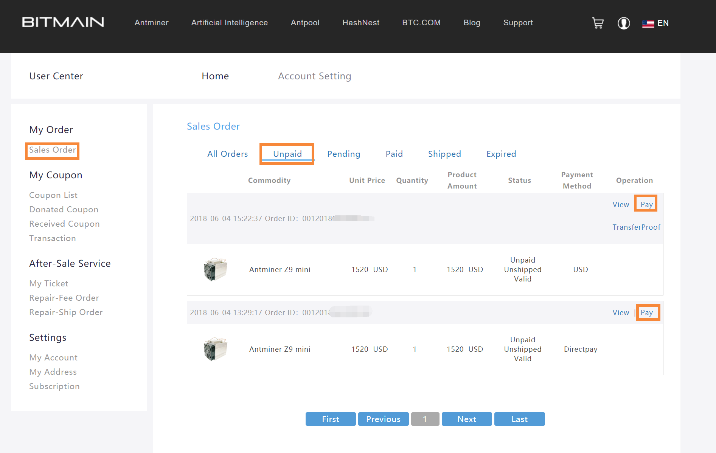Jump to the Last page
This screenshot has width=716, height=453.
click(519, 419)
